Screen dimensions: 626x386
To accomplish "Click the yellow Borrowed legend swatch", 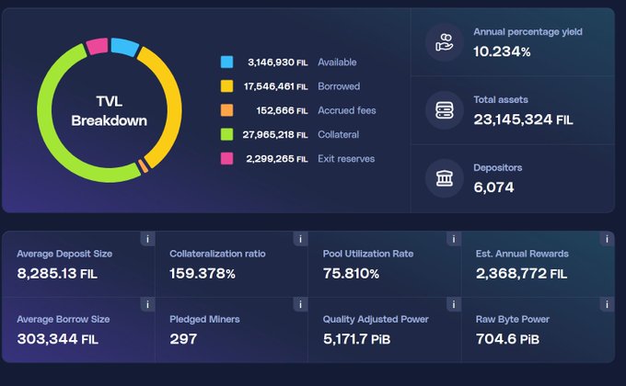I will pos(226,86).
